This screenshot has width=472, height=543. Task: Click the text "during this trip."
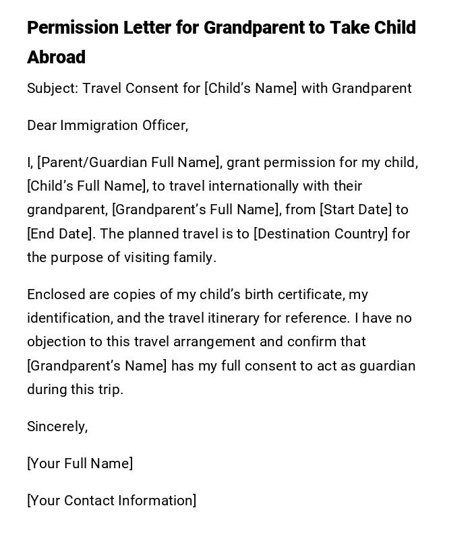point(75,389)
